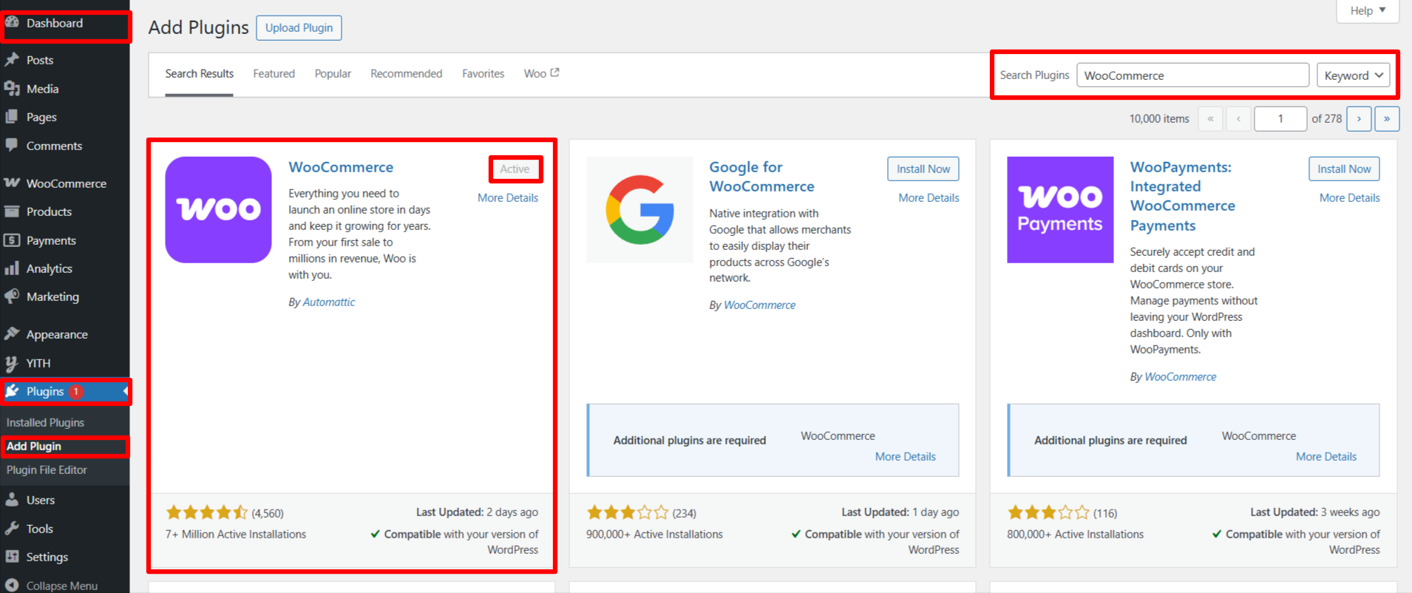Open the Settings sliders icon
Screen dimensions: 1412x593
click(12, 557)
